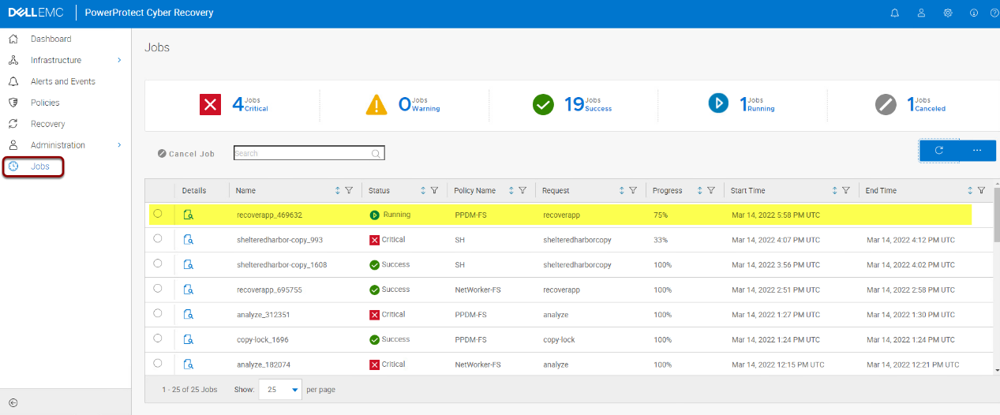Select radio button for analyze_312351 row
The image size is (1000, 415).
tap(158, 313)
